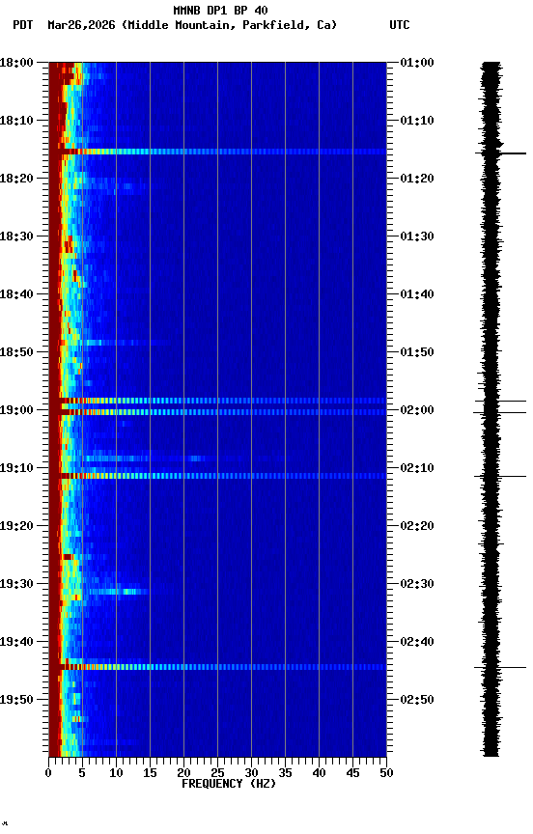Click the seismogram spike near 02:11 UTC
This screenshot has width=533, height=834.
500,476
